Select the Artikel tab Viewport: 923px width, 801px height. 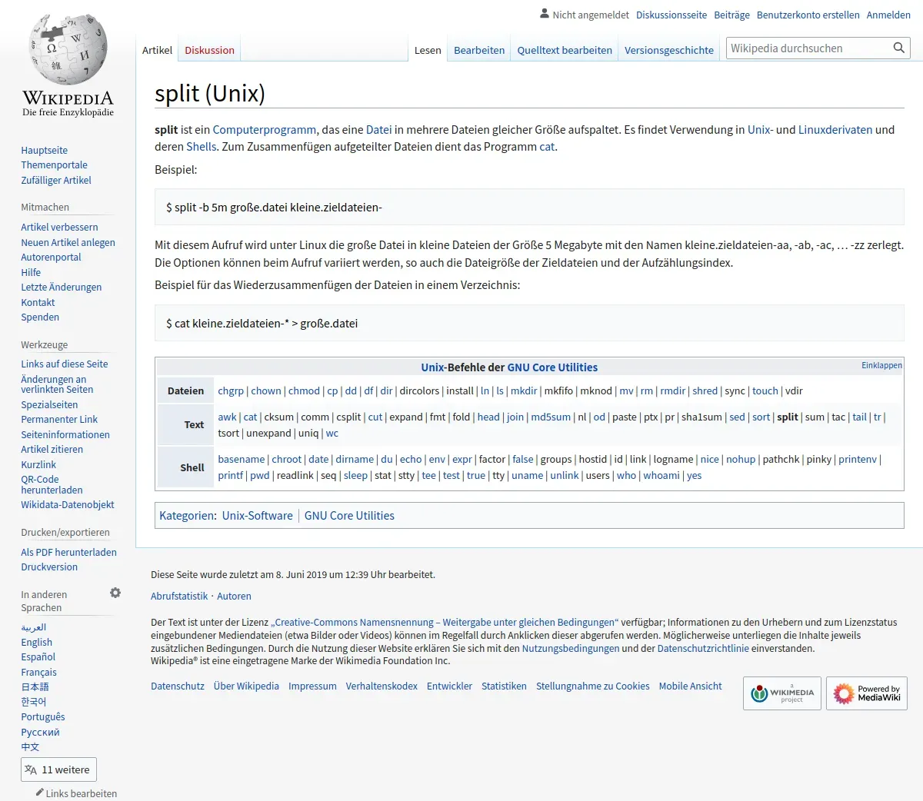click(157, 50)
